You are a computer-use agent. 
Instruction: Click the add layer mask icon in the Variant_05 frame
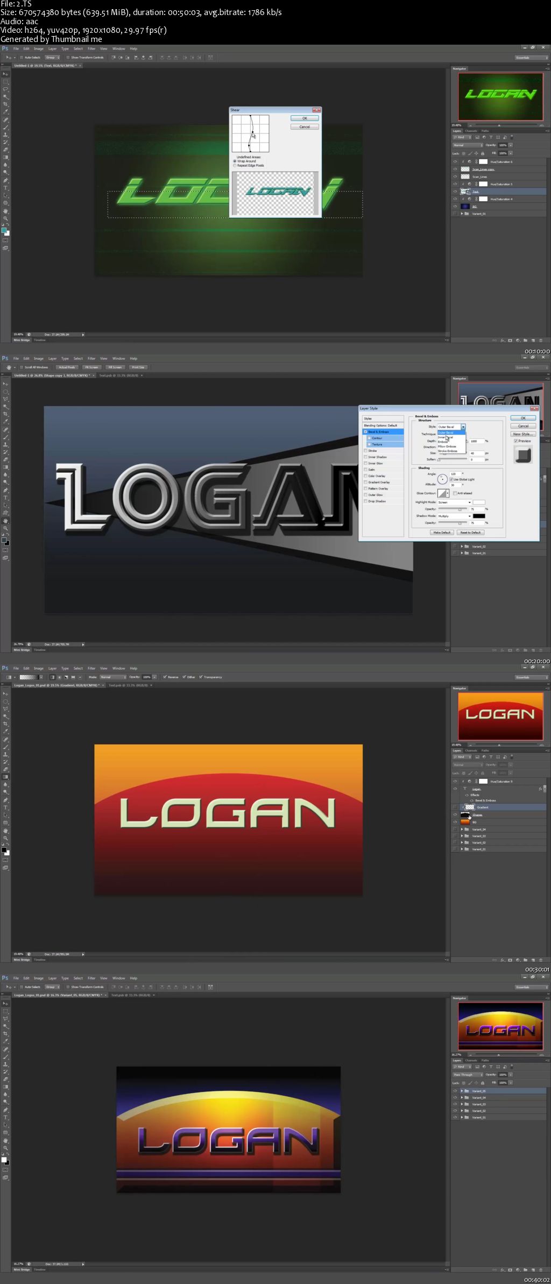click(510, 1269)
